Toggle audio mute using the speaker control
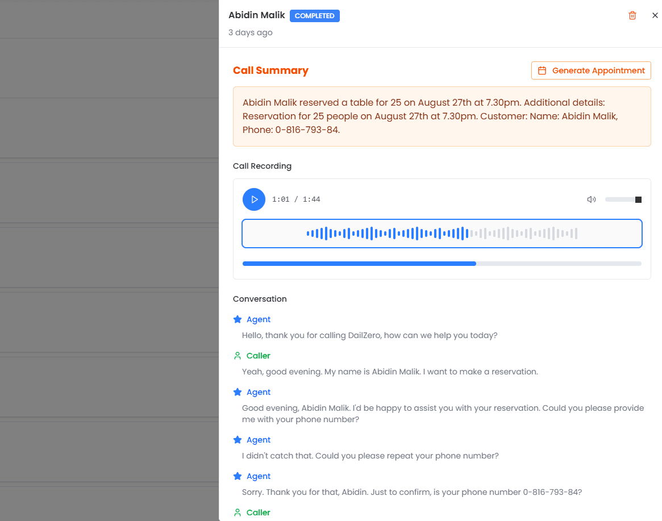The image size is (662, 521). [591, 199]
